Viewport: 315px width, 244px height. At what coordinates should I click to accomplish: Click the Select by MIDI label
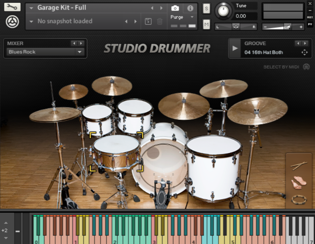pos(281,67)
